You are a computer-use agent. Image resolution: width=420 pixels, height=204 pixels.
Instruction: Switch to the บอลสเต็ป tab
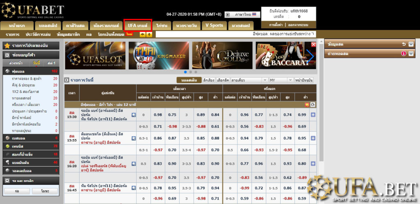pos(48,25)
